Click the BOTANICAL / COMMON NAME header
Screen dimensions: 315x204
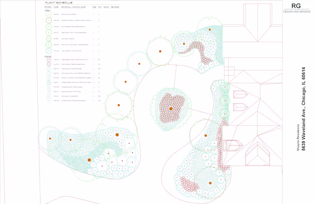point(73,7)
